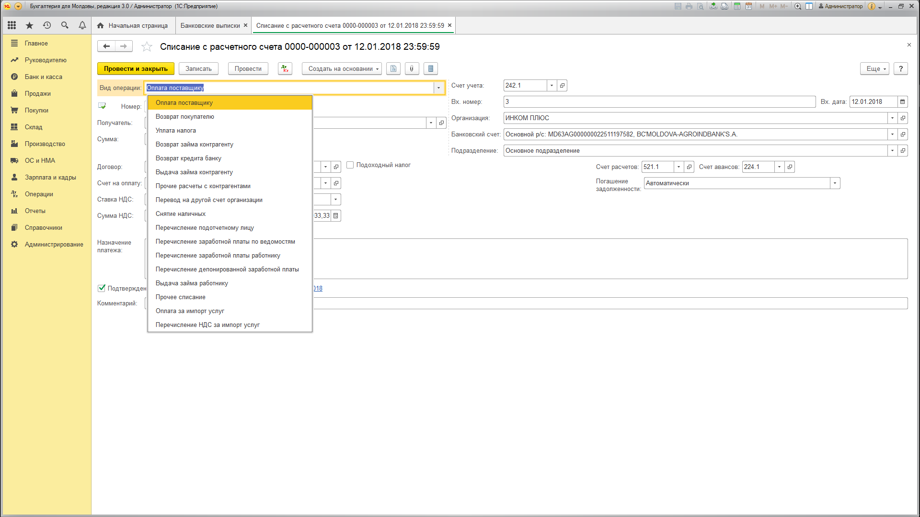The height and width of the screenshot is (517, 920).
Task: Choose Уплата налога operation type
Action: pos(230,130)
